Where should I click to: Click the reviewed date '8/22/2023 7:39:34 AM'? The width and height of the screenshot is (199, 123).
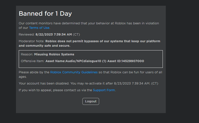pyautogui.click(x=54, y=35)
